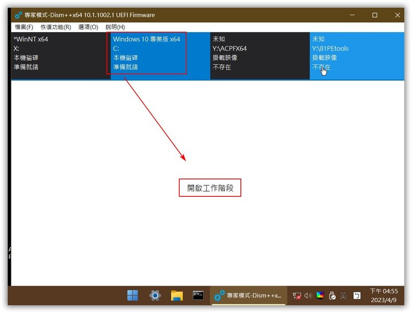This screenshot has height=313, width=412.
Task: Open the Windows Start button
Action: (132, 295)
